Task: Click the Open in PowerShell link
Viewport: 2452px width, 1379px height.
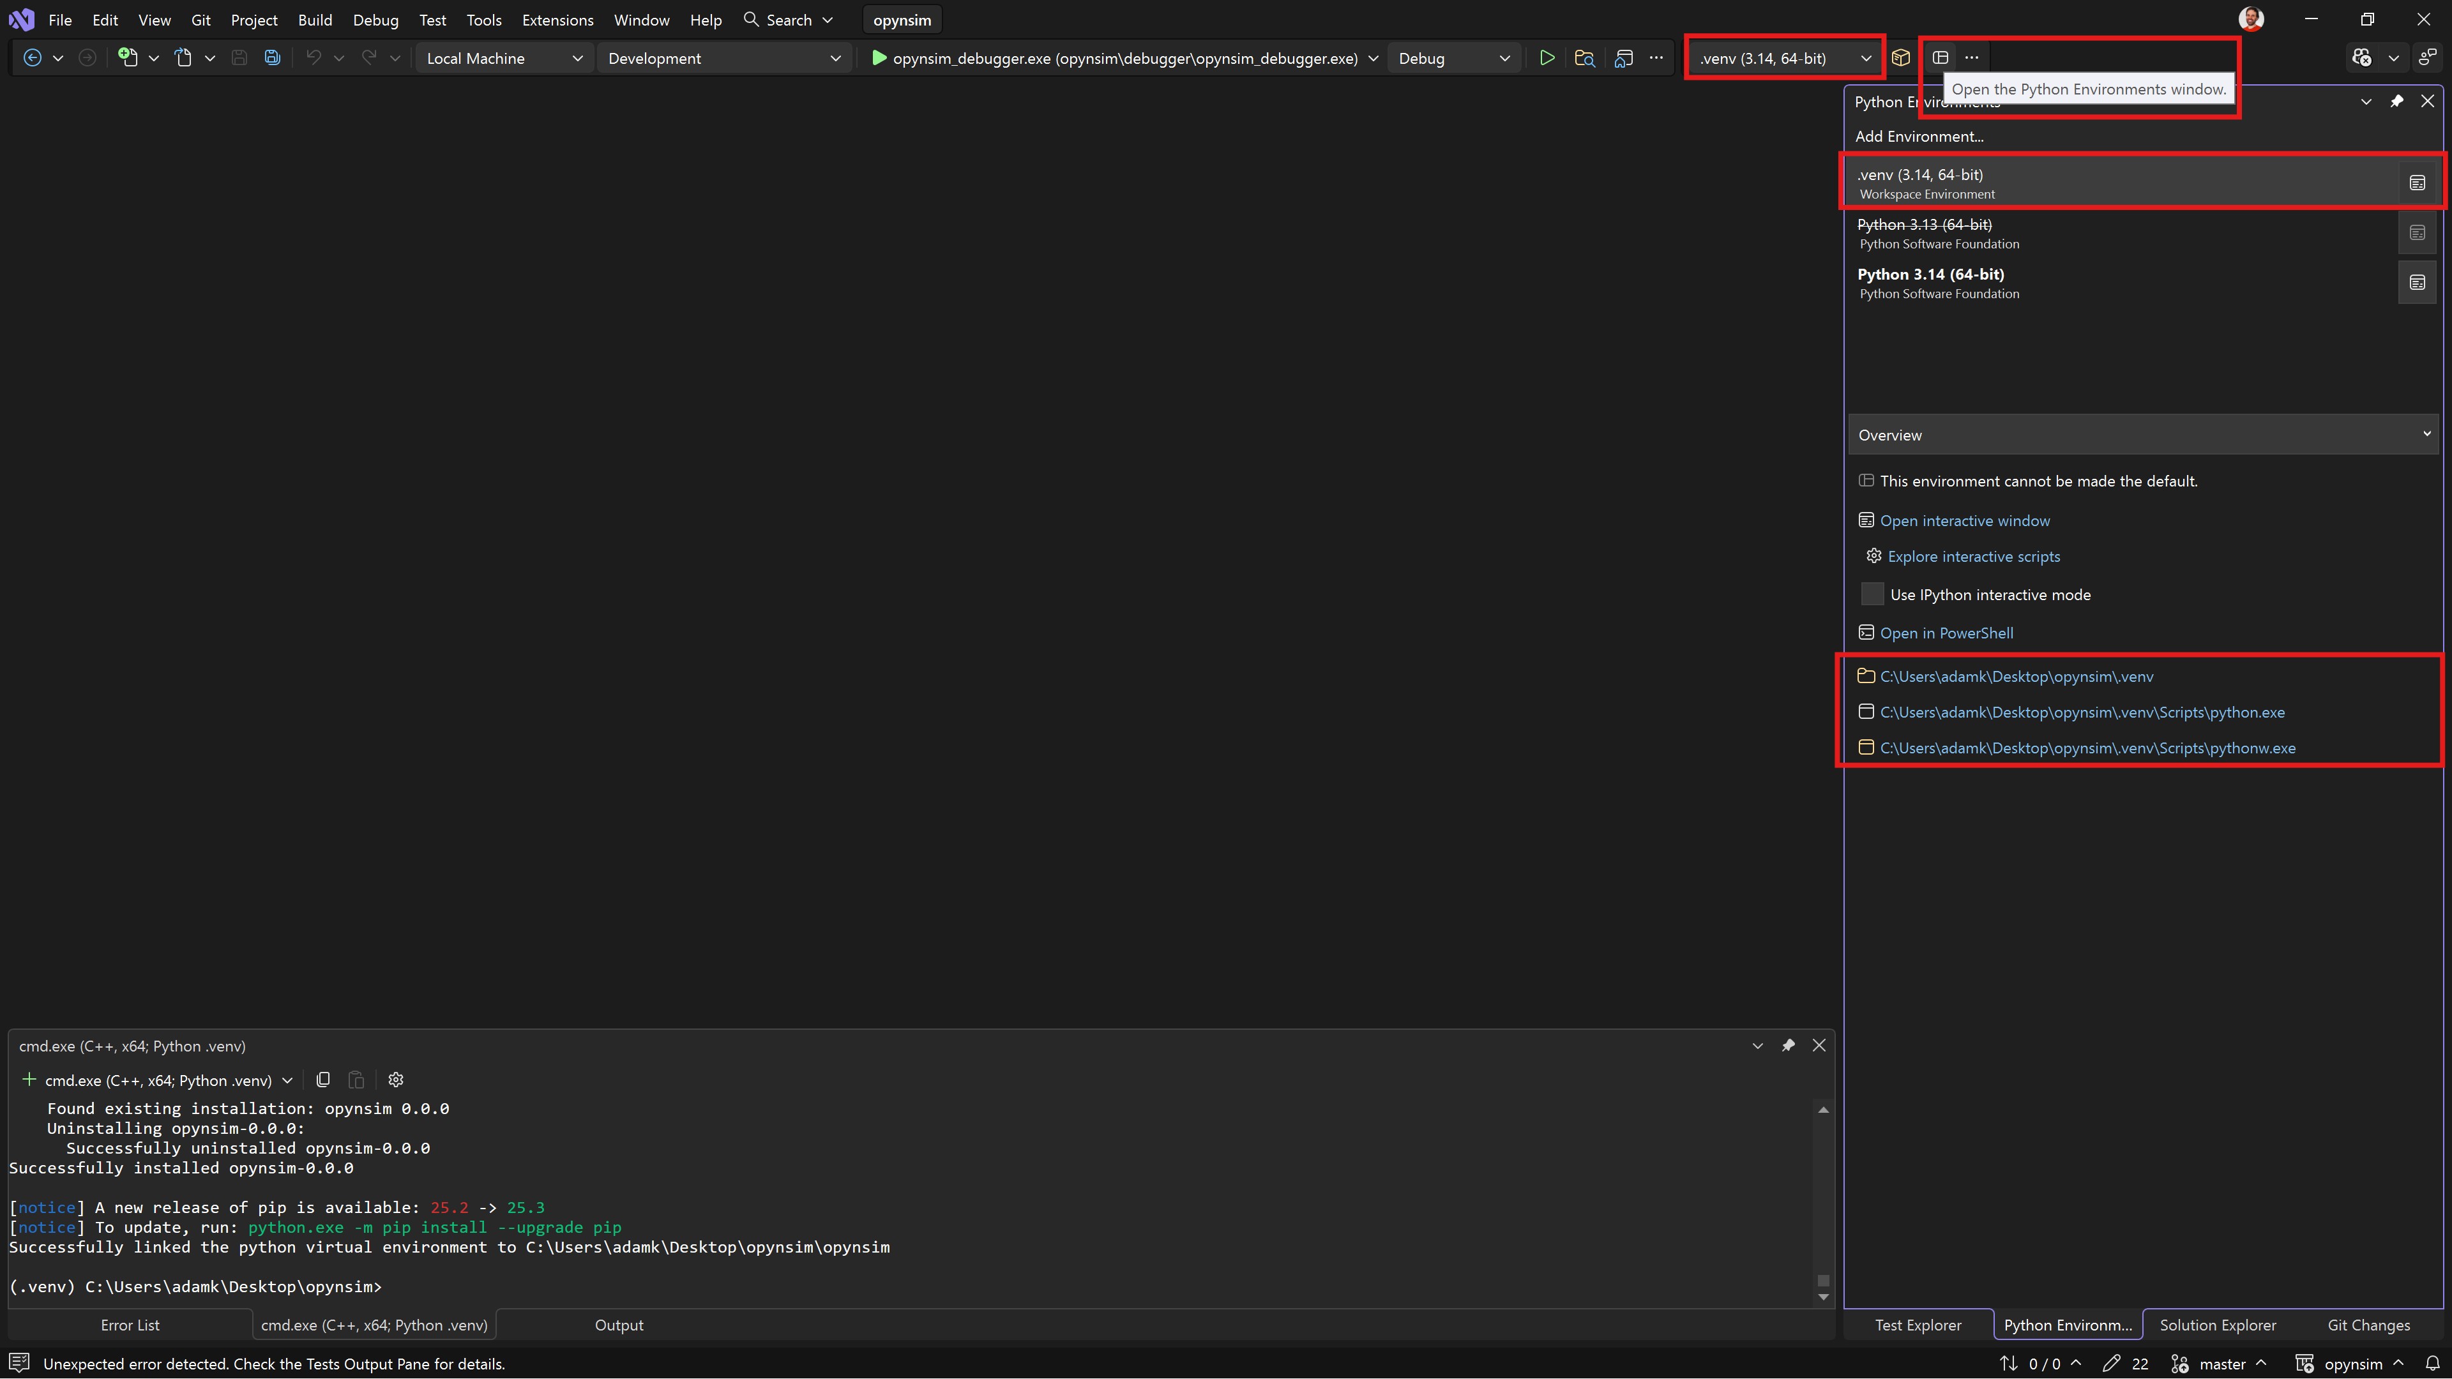Action: click(x=1946, y=633)
